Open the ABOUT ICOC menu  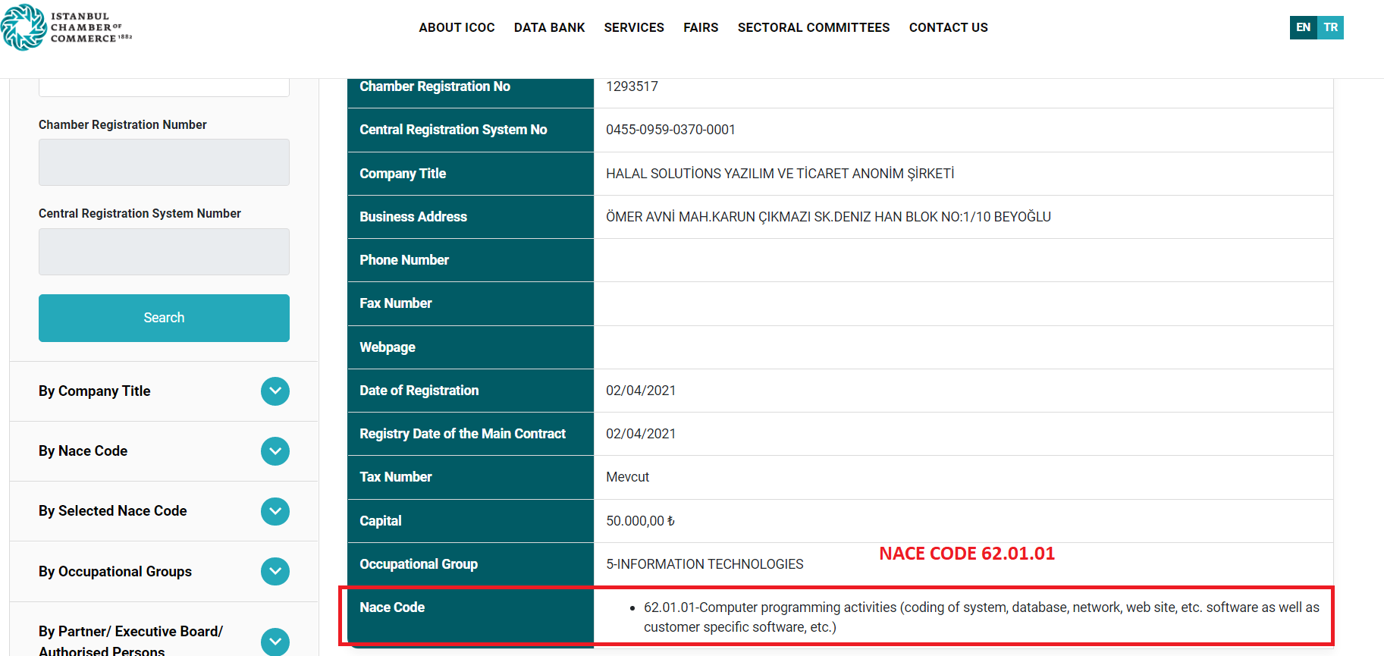click(457, 27)
